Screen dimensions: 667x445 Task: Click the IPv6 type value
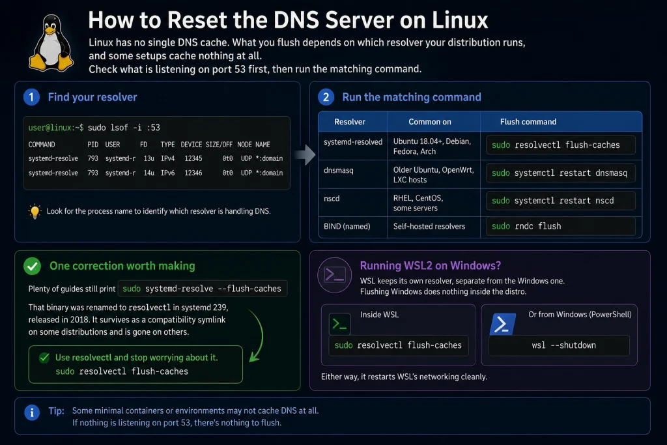(x=167, y=173)
